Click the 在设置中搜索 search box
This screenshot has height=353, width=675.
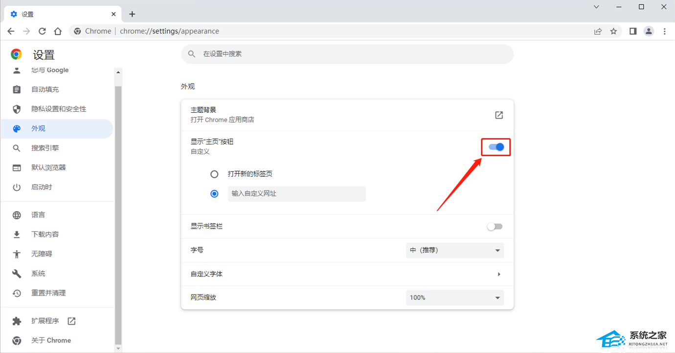click(x=347, y=54)
